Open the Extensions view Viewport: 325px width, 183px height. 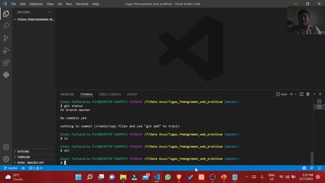6,63
